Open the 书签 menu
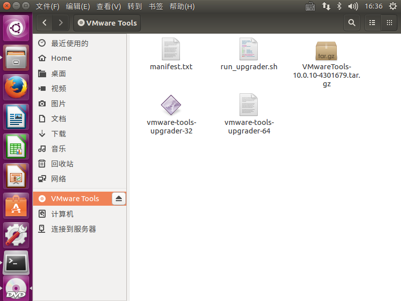401x301 pixels. pos(156,6)
